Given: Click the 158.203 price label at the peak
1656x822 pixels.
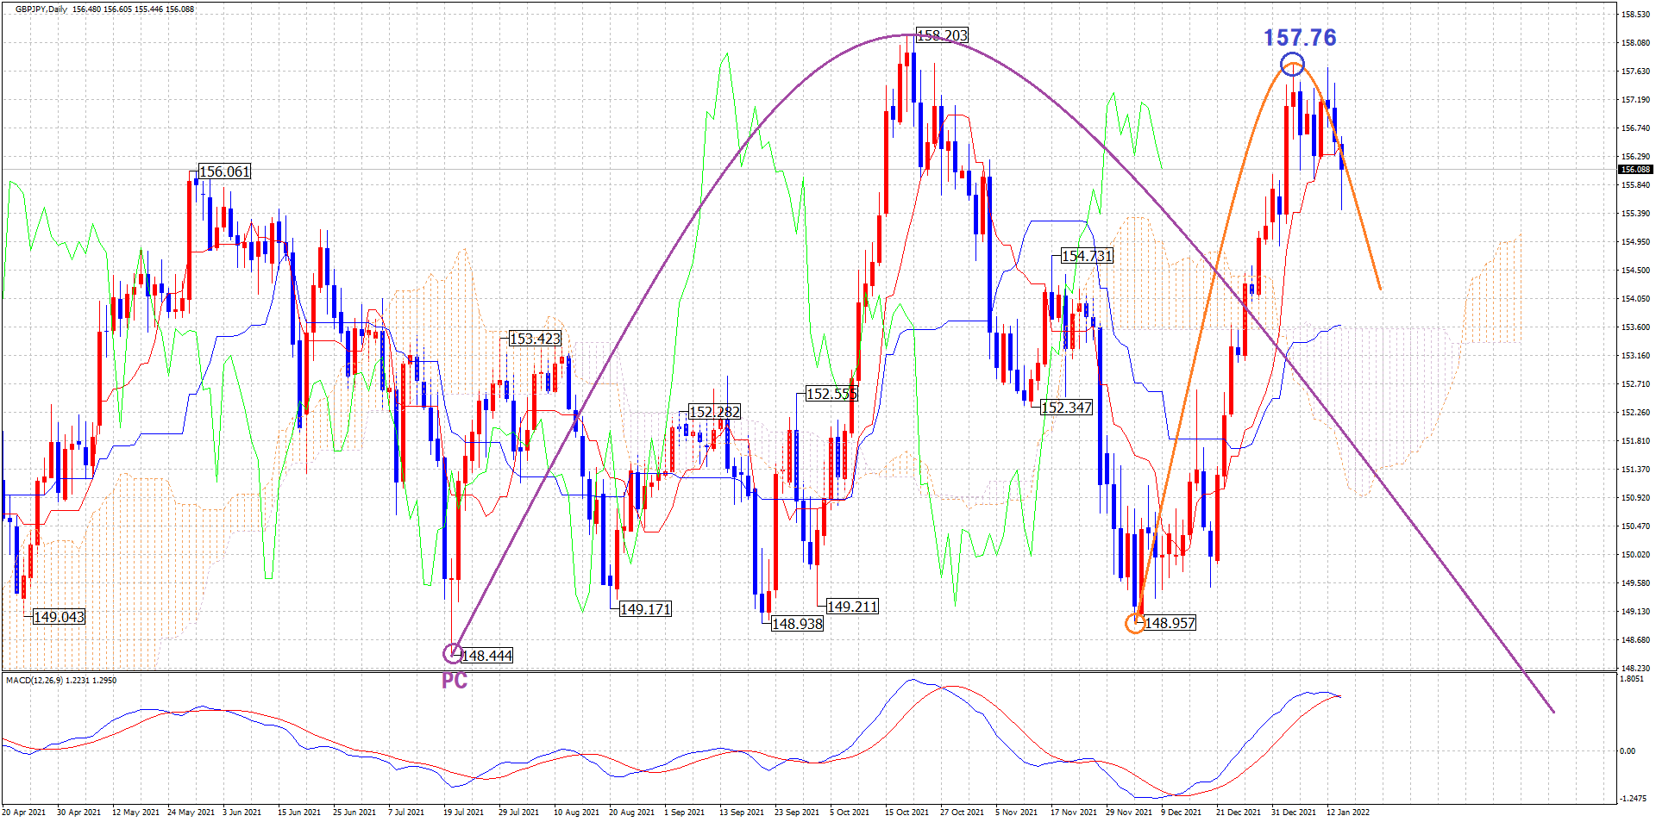Looking at the screenshot, I should click(x=942, y=35).
